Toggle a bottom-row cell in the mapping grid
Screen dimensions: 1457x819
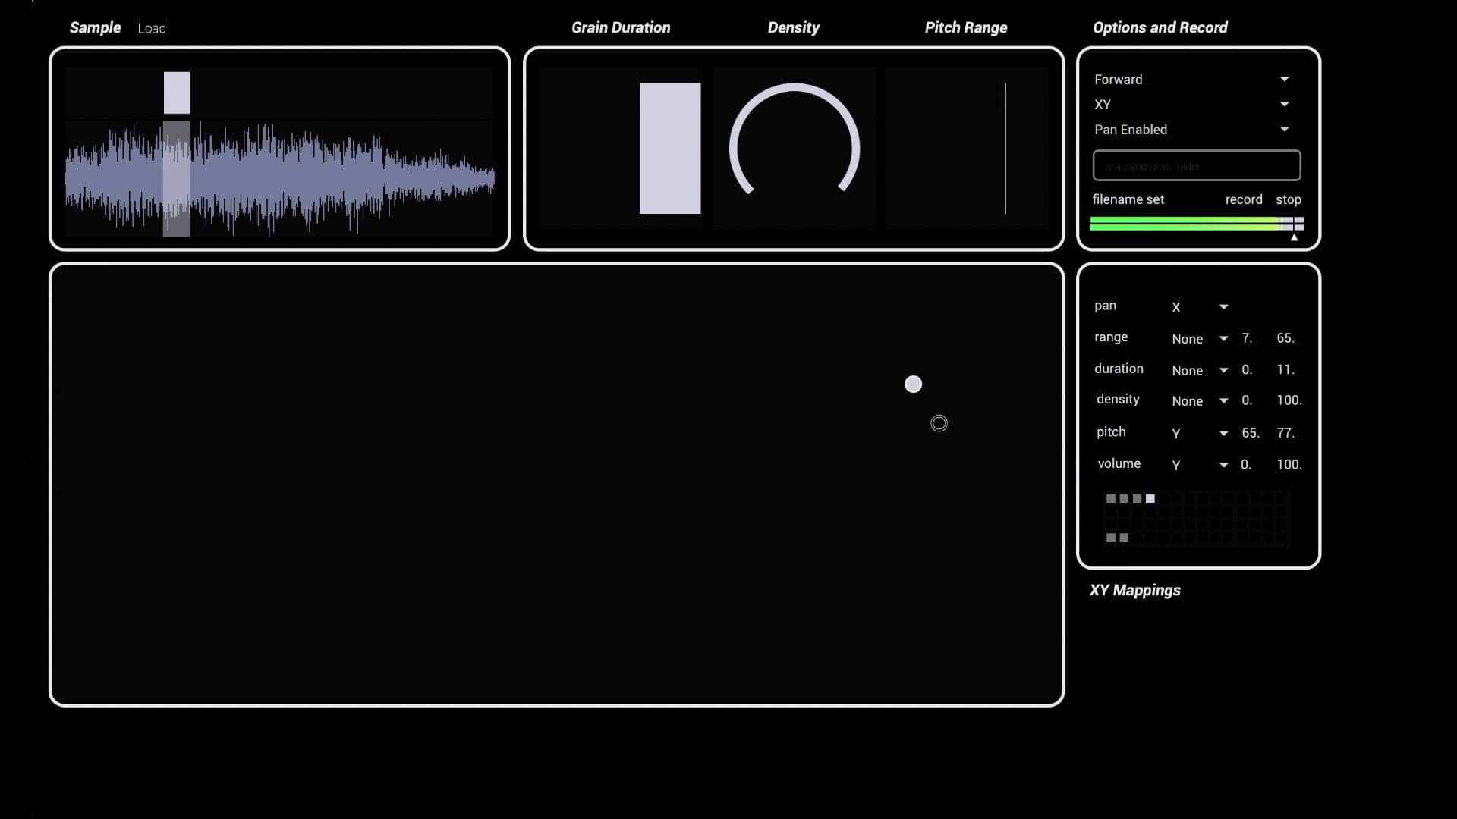coord(1112,538)
